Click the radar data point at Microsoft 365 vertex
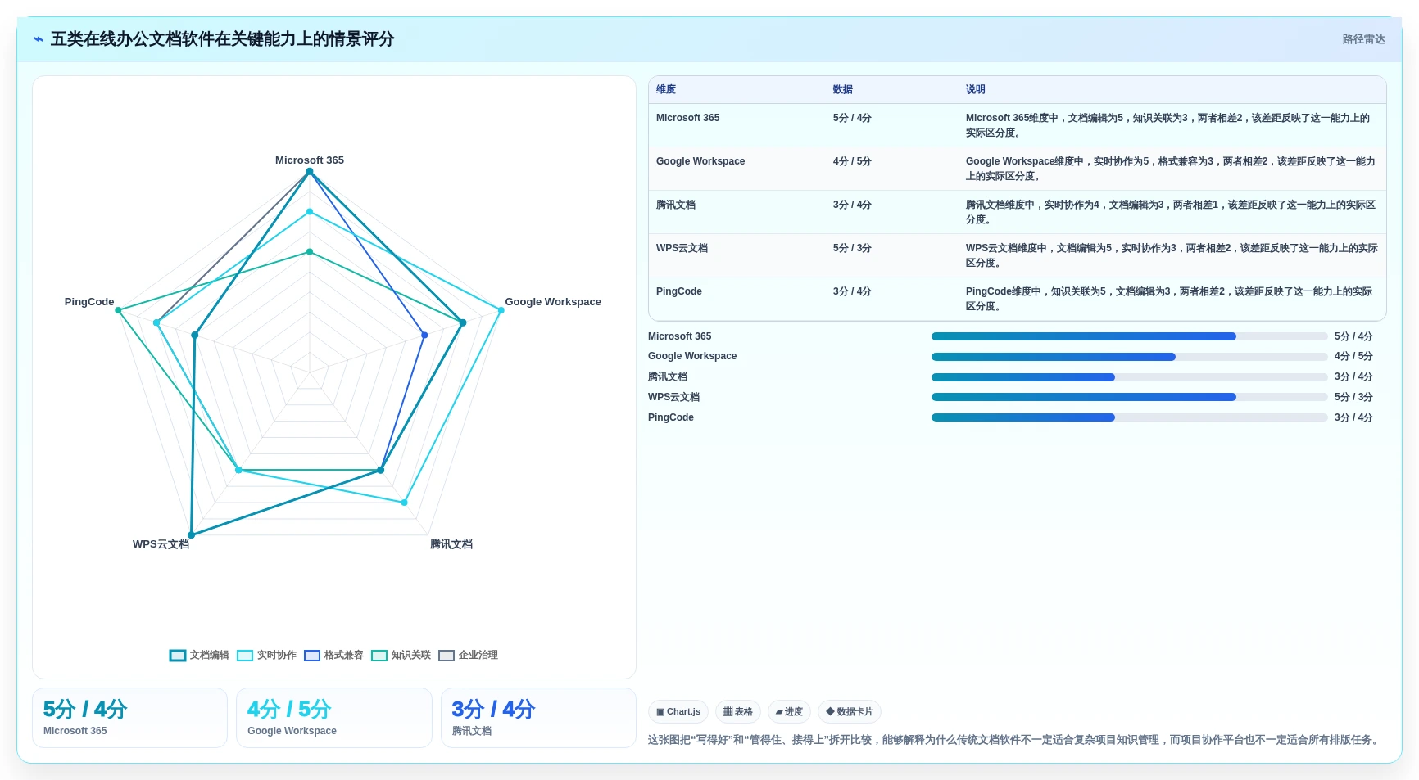Image resolution: width=1419 pixels, height=780 pixels. click(x=310, y=172)
